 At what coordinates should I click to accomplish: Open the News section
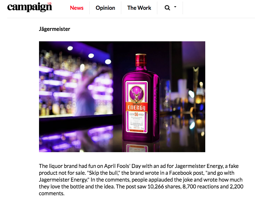point(77,8)
